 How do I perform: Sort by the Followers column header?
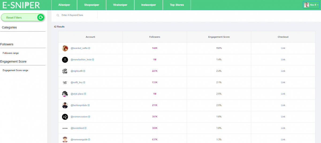[x=155, y=37]
